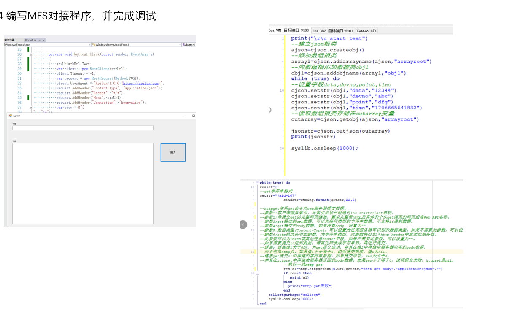Click the Form1 window icon
Viewport: 523px width, 311px height.
(x=10, y=116)
